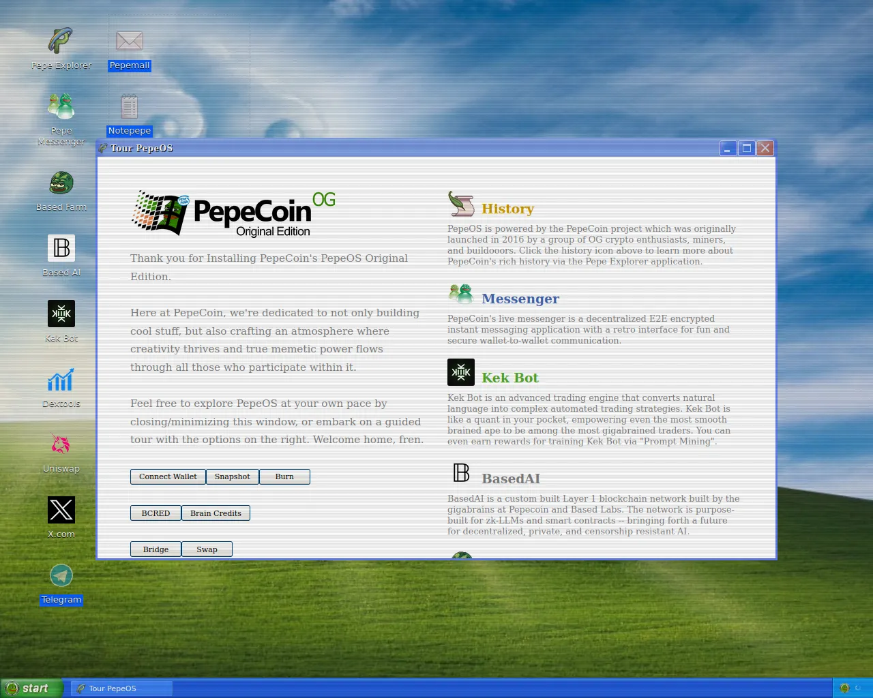Image resolution: width=873 pixels, height=698 pixels.
Task: Select the Tour PepeOS taskbar item
Action: click(121, 688)
